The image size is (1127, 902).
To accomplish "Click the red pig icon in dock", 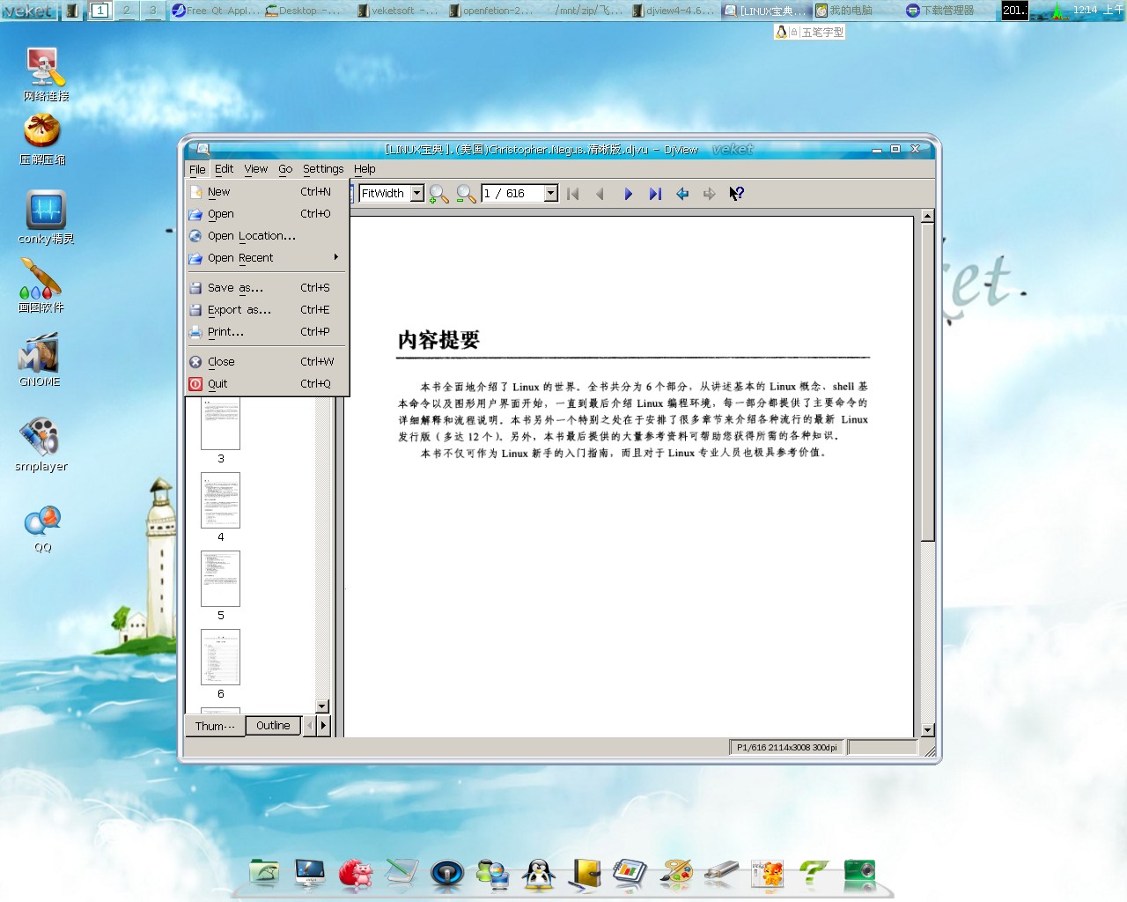I will point(356,874).
